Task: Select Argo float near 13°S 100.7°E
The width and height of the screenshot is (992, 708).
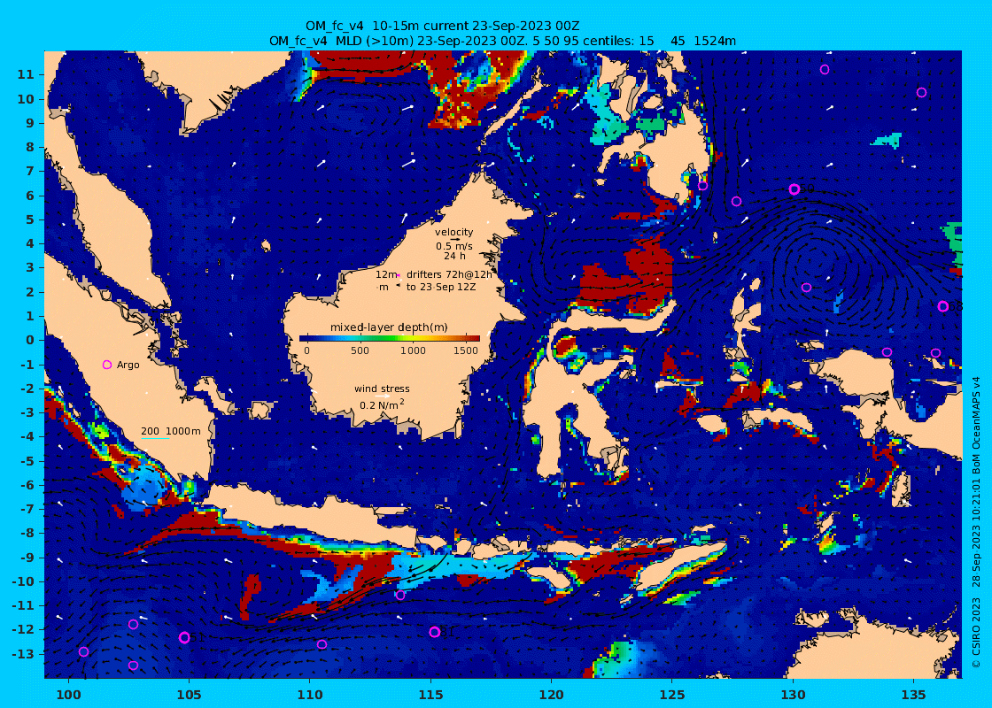Action: pos(83,651)
